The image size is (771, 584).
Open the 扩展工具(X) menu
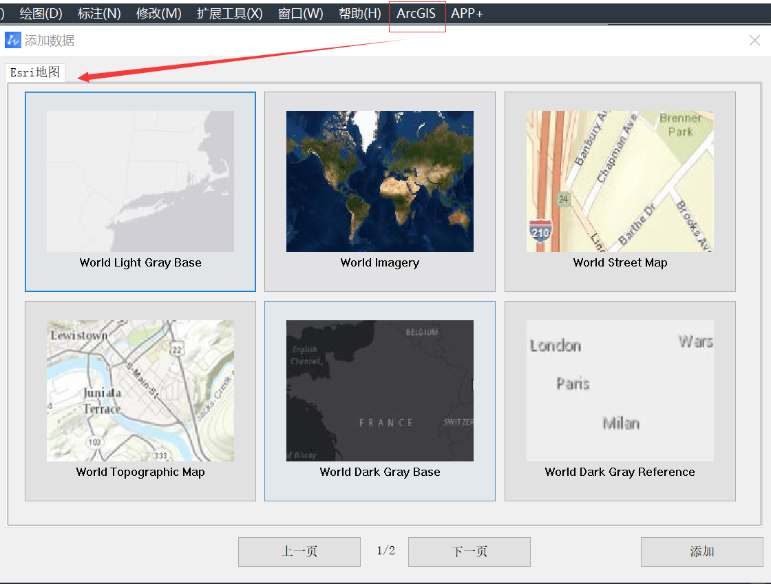(229, 14)
